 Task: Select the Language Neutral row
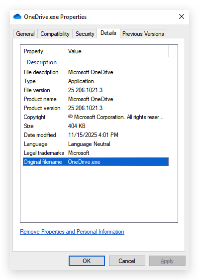[96, 144]
